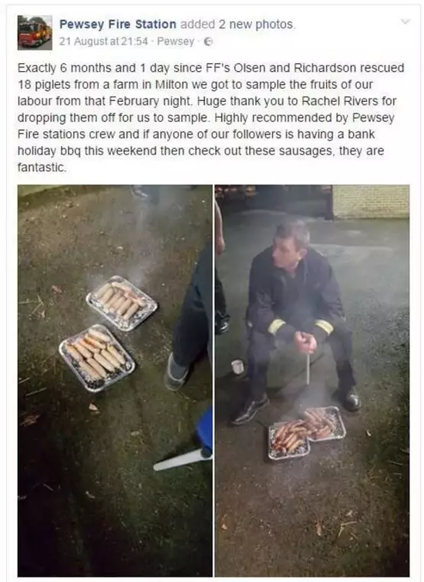Click the word 'added' in the post header
The width and height of the screenshot is (424, 582).
(x=197, y=25)
